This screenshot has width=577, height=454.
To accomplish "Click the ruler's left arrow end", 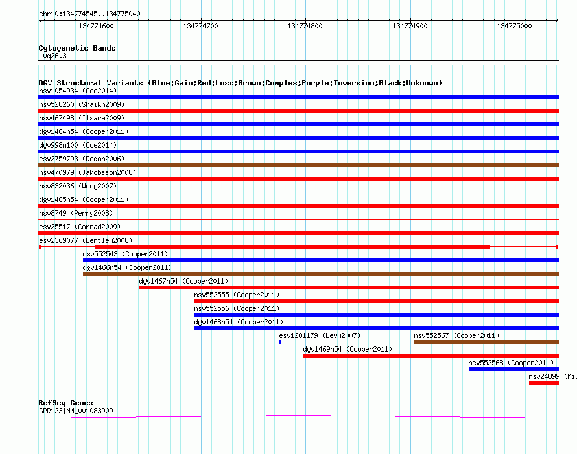I will point(40,20).
